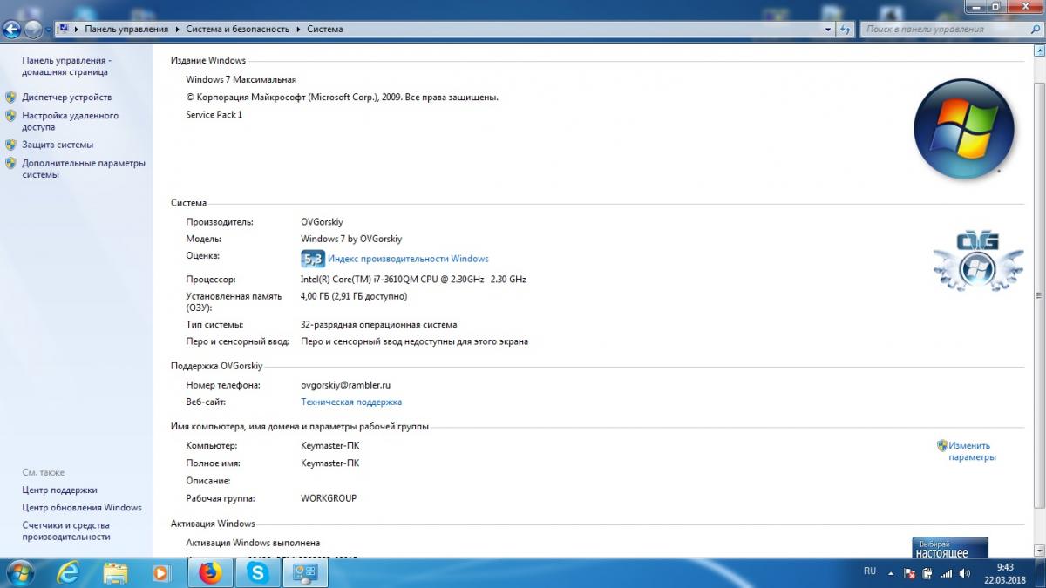Go to "Панель управления" breadcrumb
The height and width of the screenshot is (588, 1046).
pyautogui.click(x=126, y=29)
